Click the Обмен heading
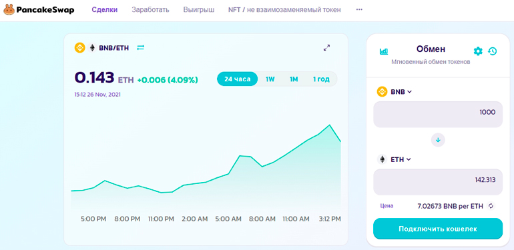 tap(431, 49)
